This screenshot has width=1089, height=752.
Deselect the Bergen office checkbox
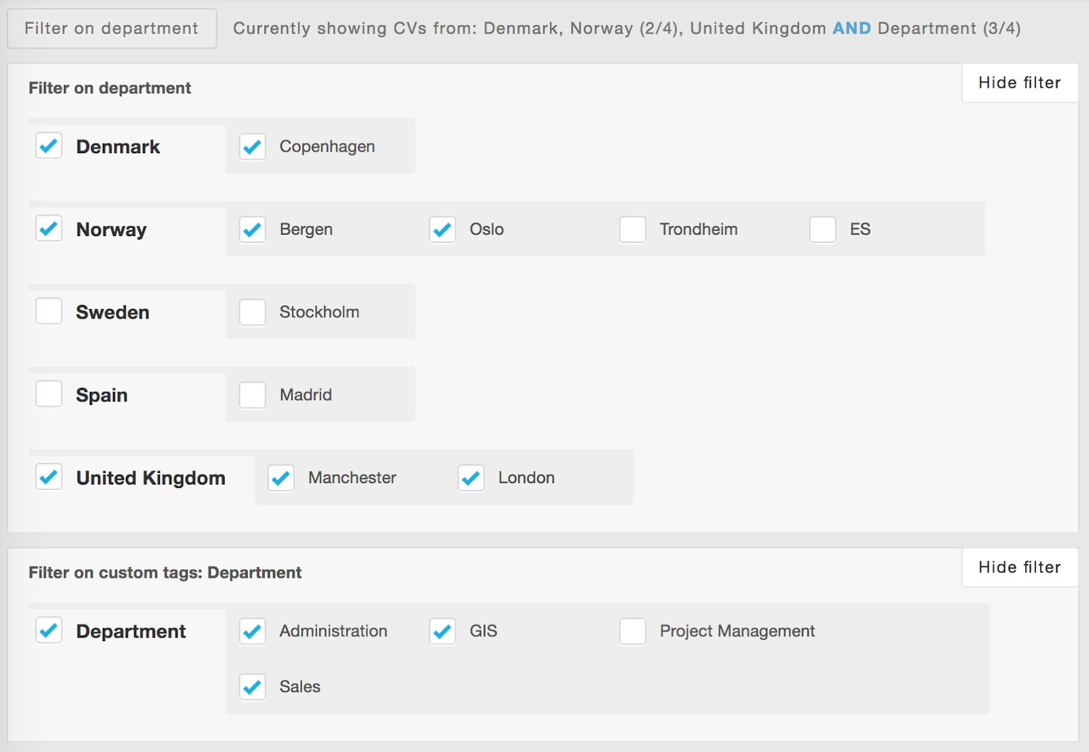click(253, 229)
